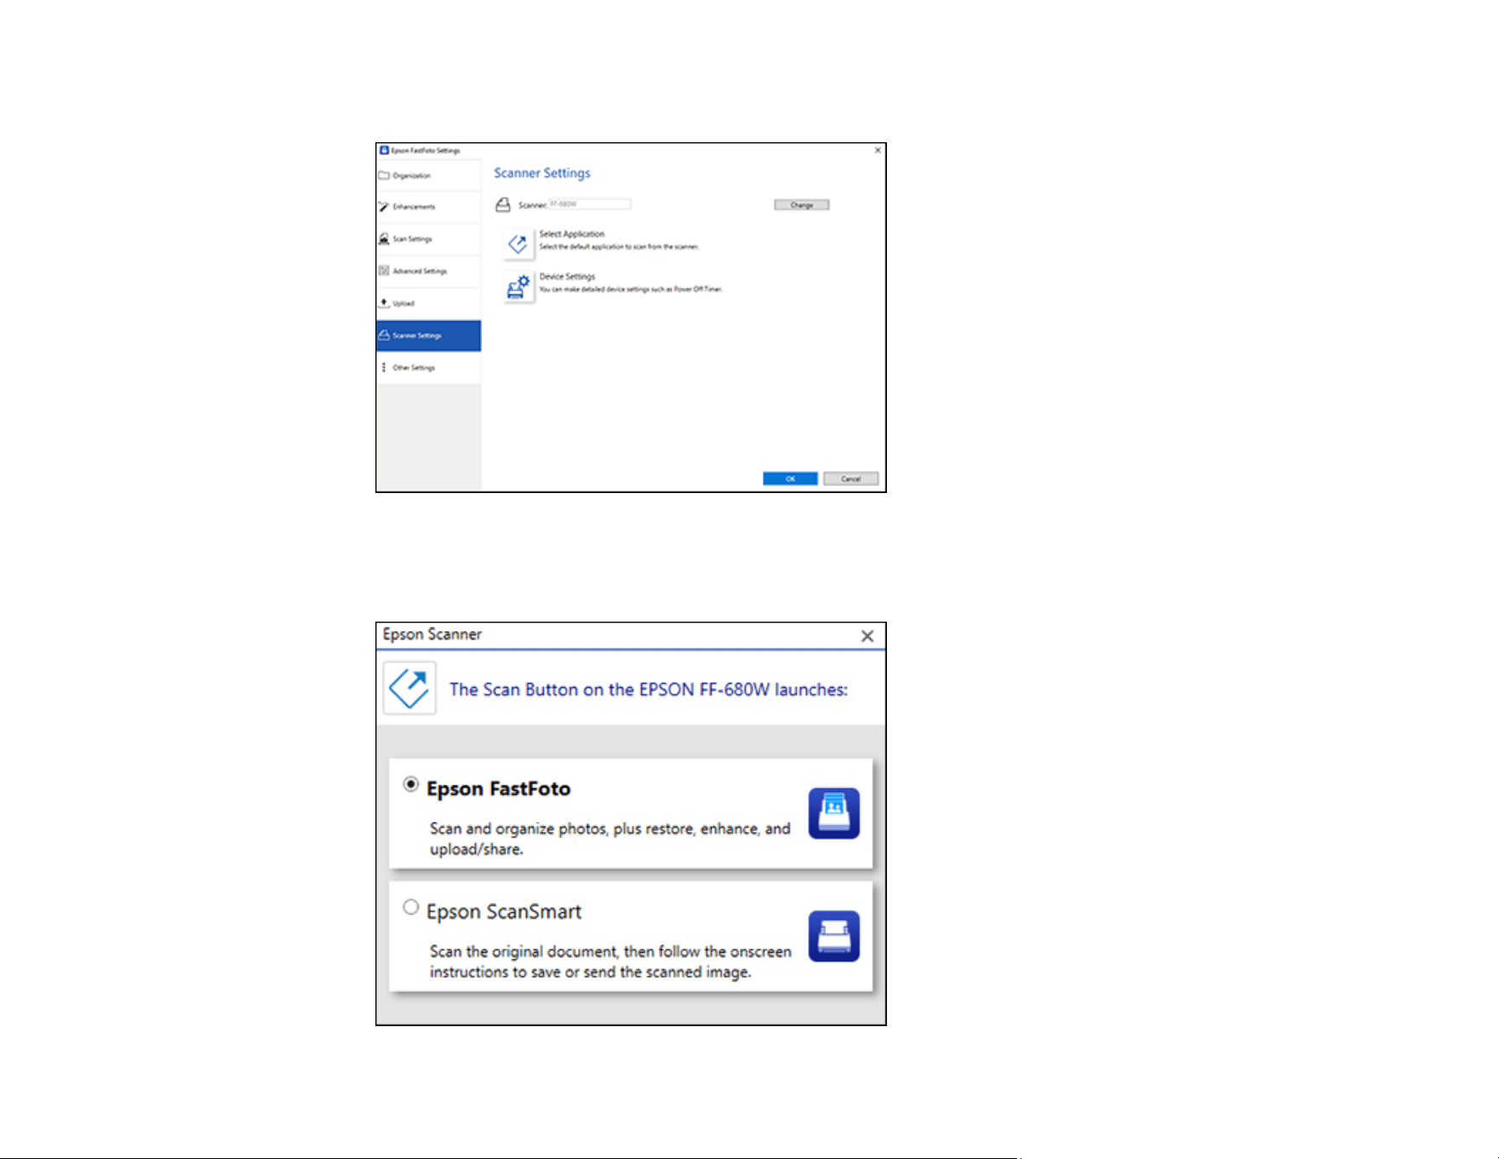1499x1159 pixels.
Task: Click the scanner icon beside the Scanner field
Action: [x=503, y=204]
